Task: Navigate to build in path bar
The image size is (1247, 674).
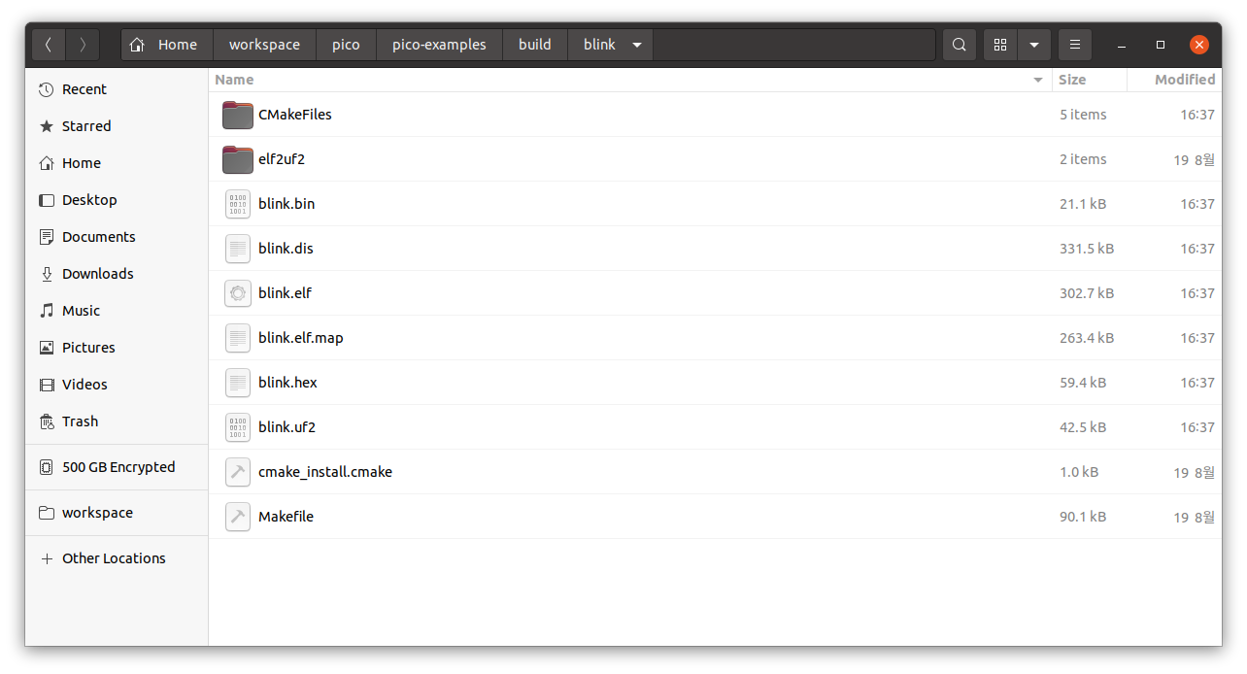Action: tap(535, 45)
